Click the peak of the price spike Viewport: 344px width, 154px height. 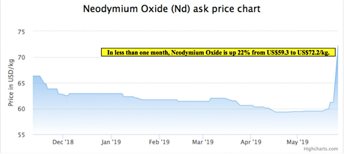tap(338, 46)
